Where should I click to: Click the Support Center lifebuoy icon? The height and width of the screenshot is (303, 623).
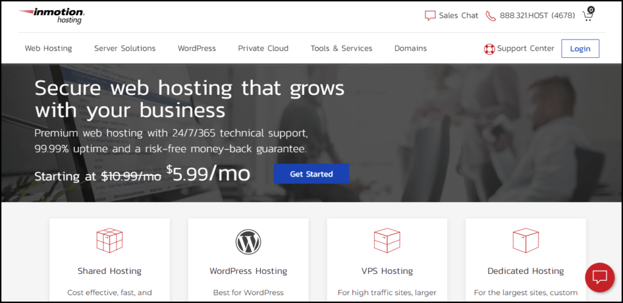(489, 49)
